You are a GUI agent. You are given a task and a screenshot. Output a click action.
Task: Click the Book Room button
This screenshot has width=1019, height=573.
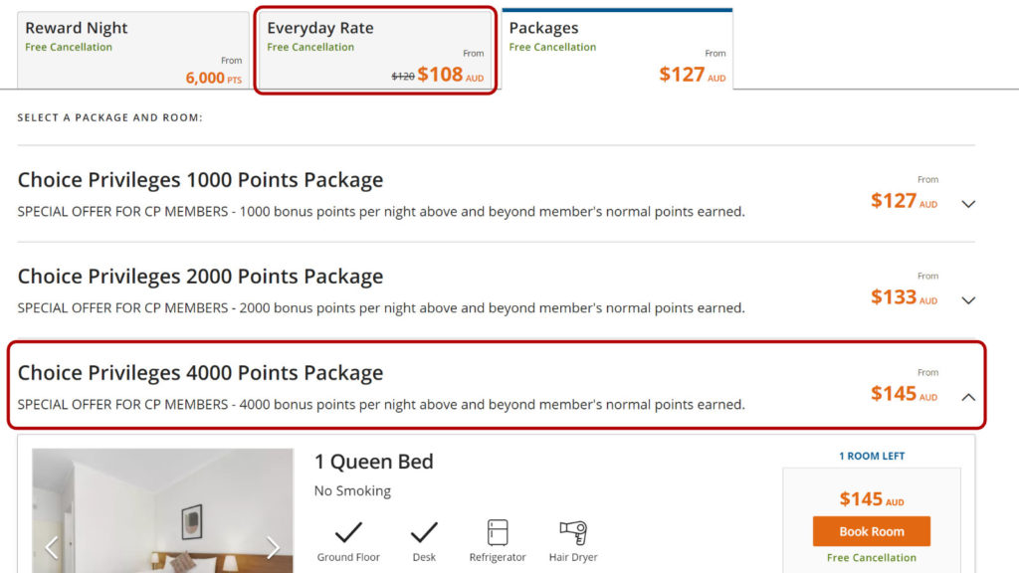pyautogui.click(x=871, y=531)
